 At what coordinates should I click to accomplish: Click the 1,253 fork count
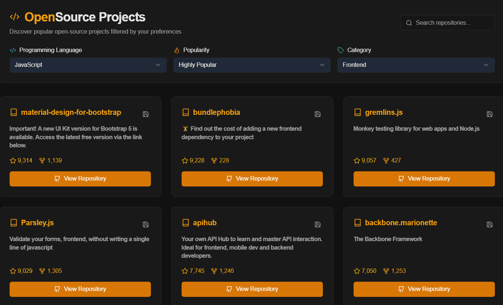(x=399, y=271)
